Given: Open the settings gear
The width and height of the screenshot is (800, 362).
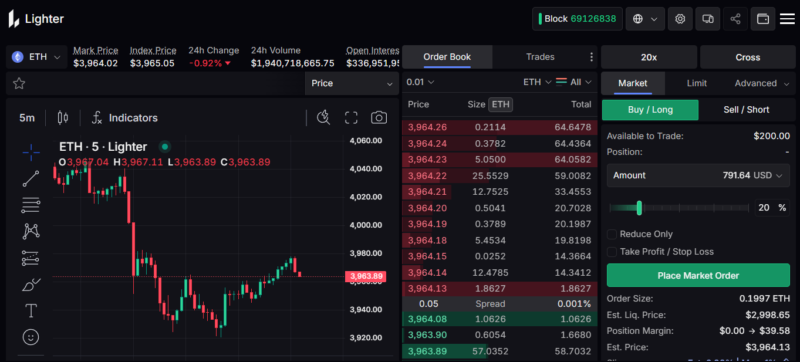Looking at the screenshot, I should (x=680, y=19).
